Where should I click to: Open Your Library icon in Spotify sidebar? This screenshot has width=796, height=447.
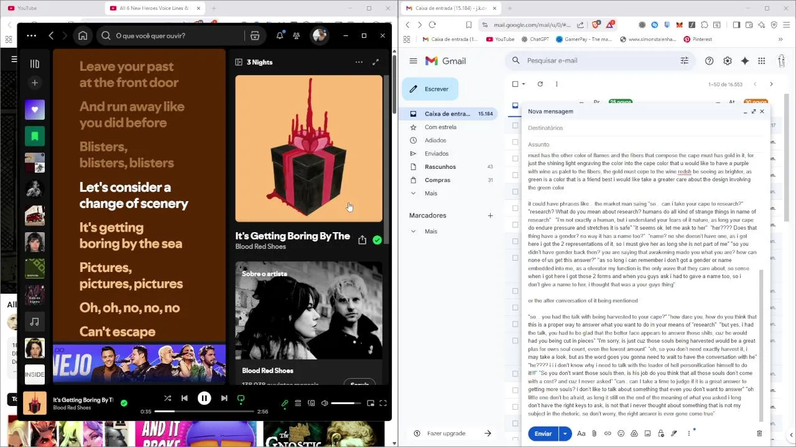coord(35,63)
